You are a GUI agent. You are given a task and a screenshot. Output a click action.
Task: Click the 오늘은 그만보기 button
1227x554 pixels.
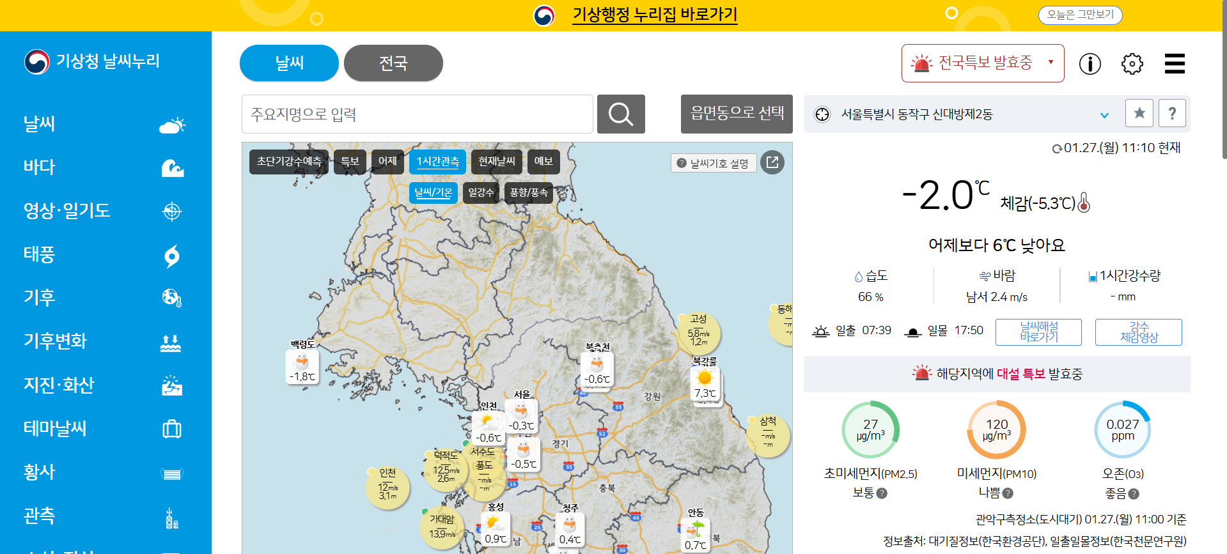coord(1081,15)
